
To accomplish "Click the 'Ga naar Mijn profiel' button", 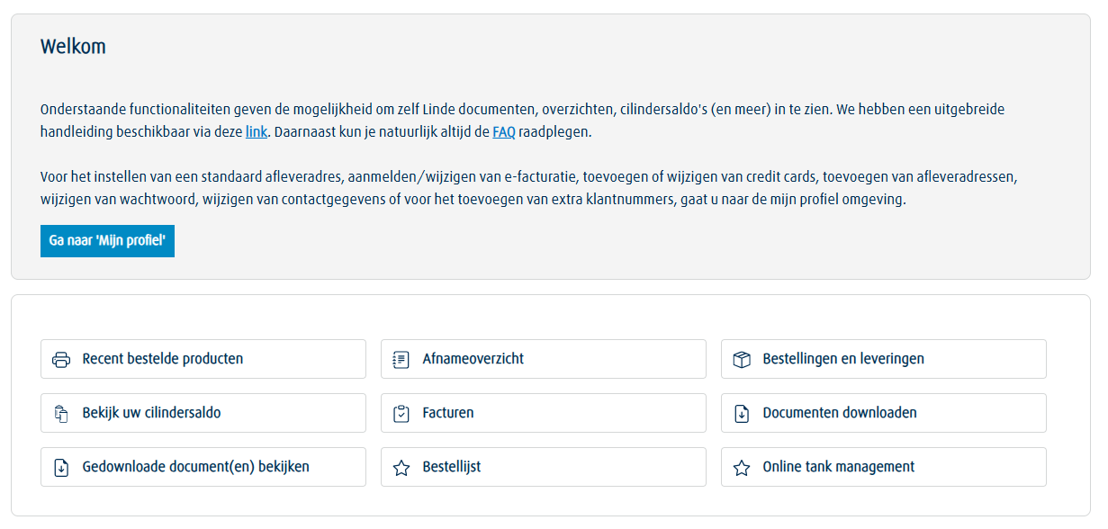I will tap(107, 240).
